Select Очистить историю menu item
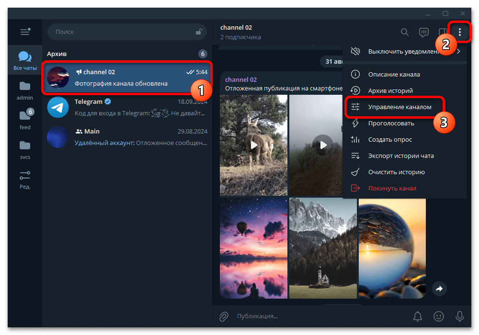 coord(405,172)
